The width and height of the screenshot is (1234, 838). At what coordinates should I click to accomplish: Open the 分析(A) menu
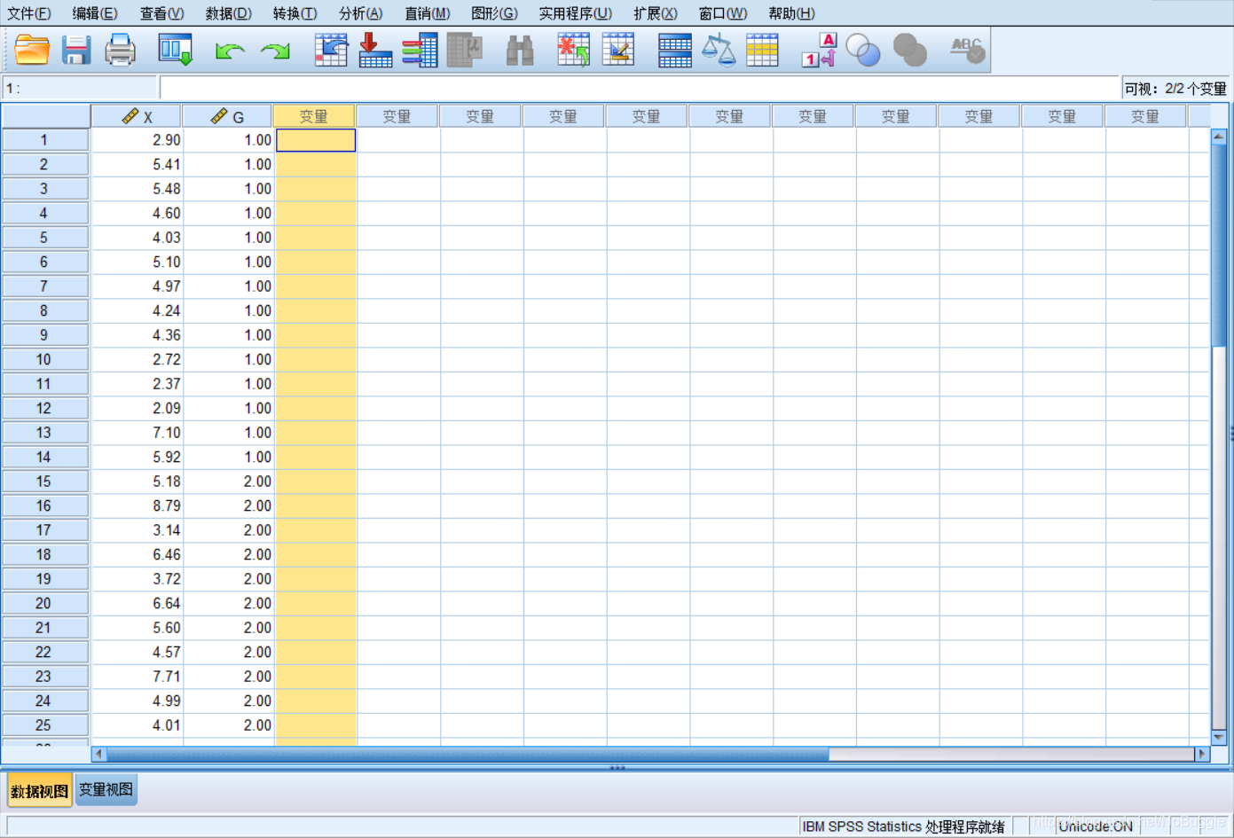click(361, 13)
